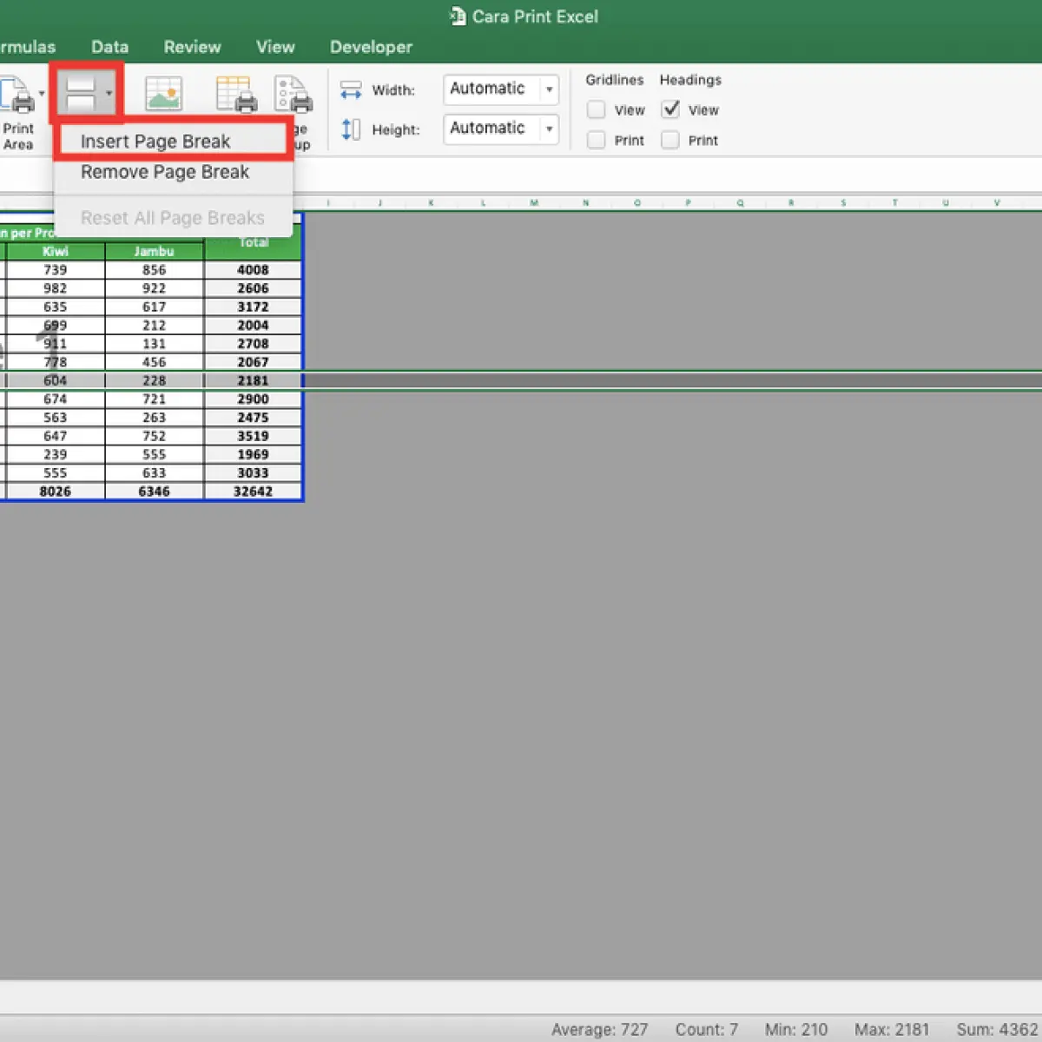Select cell with value 739

[56, 270]
